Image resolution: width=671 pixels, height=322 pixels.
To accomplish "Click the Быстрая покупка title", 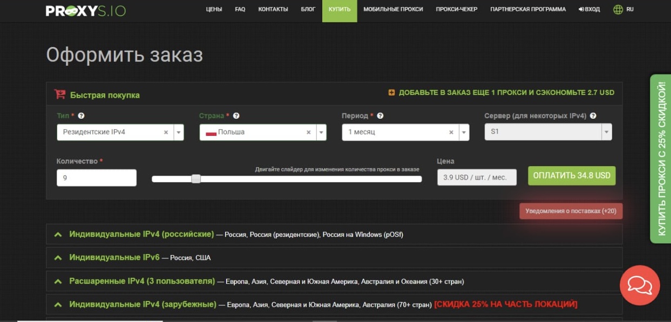I will 105,95.
